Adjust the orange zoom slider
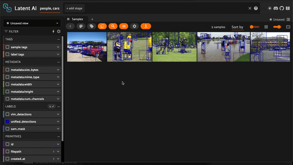The width and height of the screenshot is (293, 165). coord(277,27)
